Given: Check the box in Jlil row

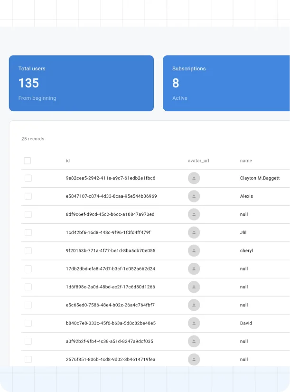Looking at the screenshot, I should coord(28,232).
